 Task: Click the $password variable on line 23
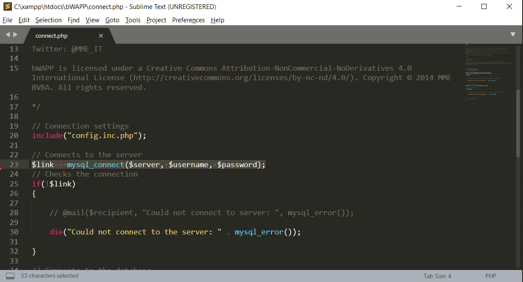pos(237,165)
